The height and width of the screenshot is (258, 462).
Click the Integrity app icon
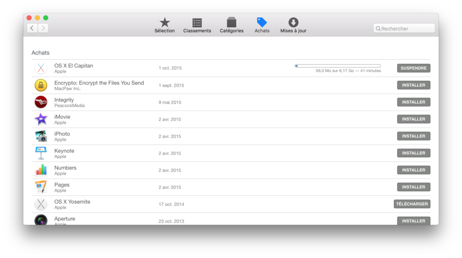tap(41, 102)
